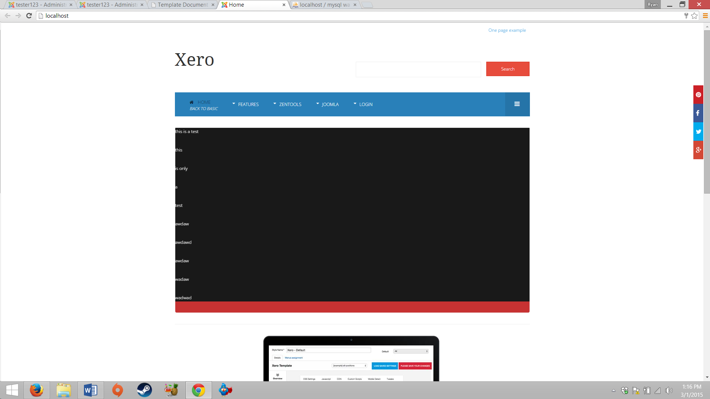Screen dimensions: 710x399
Task: Expand the ZENTOOLS dropdown menu
Action: click(x=287, y=105)
